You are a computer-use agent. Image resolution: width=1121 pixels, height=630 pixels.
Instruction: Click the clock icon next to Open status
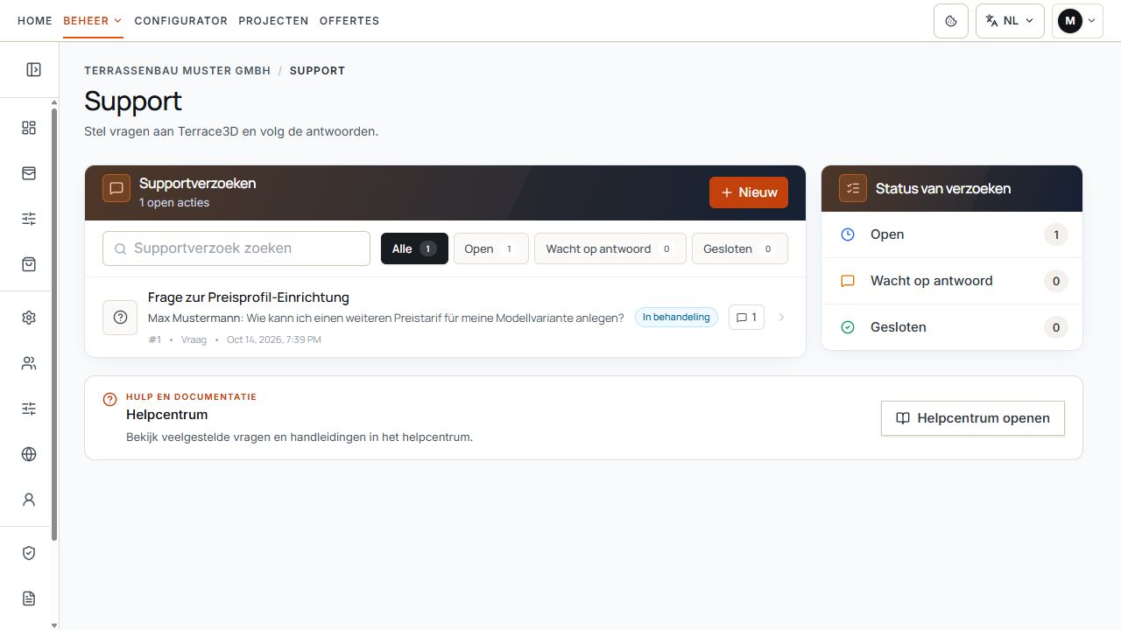[x=848, y=234]
